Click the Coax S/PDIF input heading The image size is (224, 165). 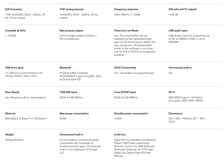(125, 92)
